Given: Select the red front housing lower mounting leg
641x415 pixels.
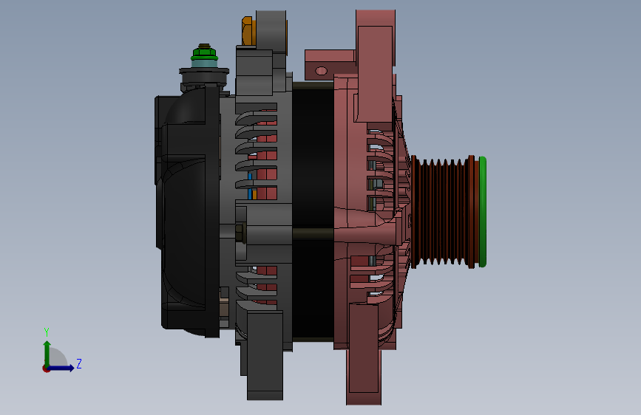Looking at the screenshot, I should tap(364, 354).
